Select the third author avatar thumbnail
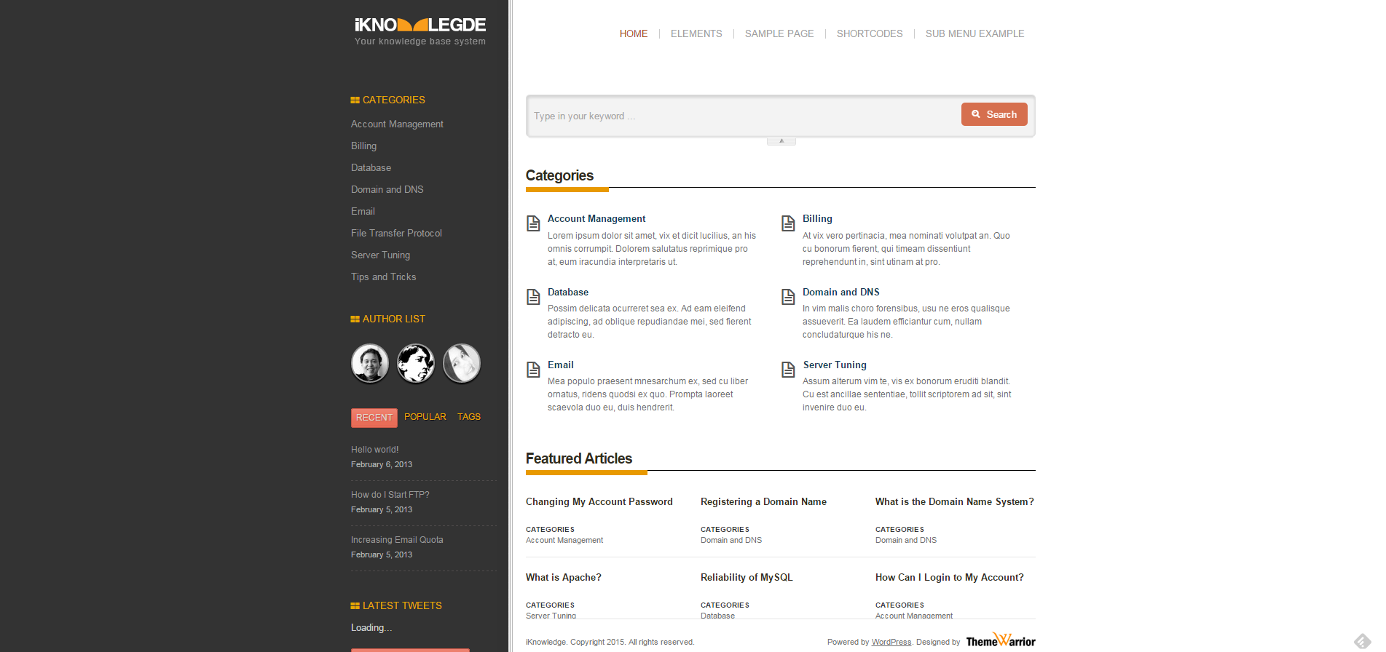The width and height of the screenshot is (1386, 652). [462, 363]
